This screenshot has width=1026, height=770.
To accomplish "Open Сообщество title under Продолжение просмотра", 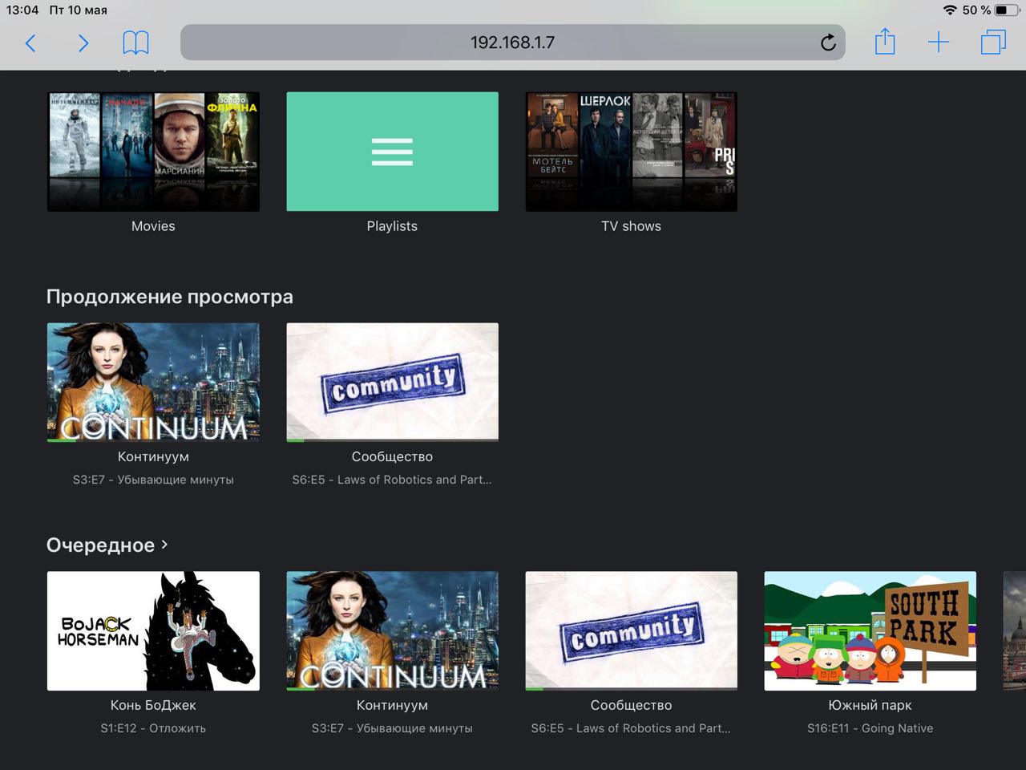I will tap(392, 456).
